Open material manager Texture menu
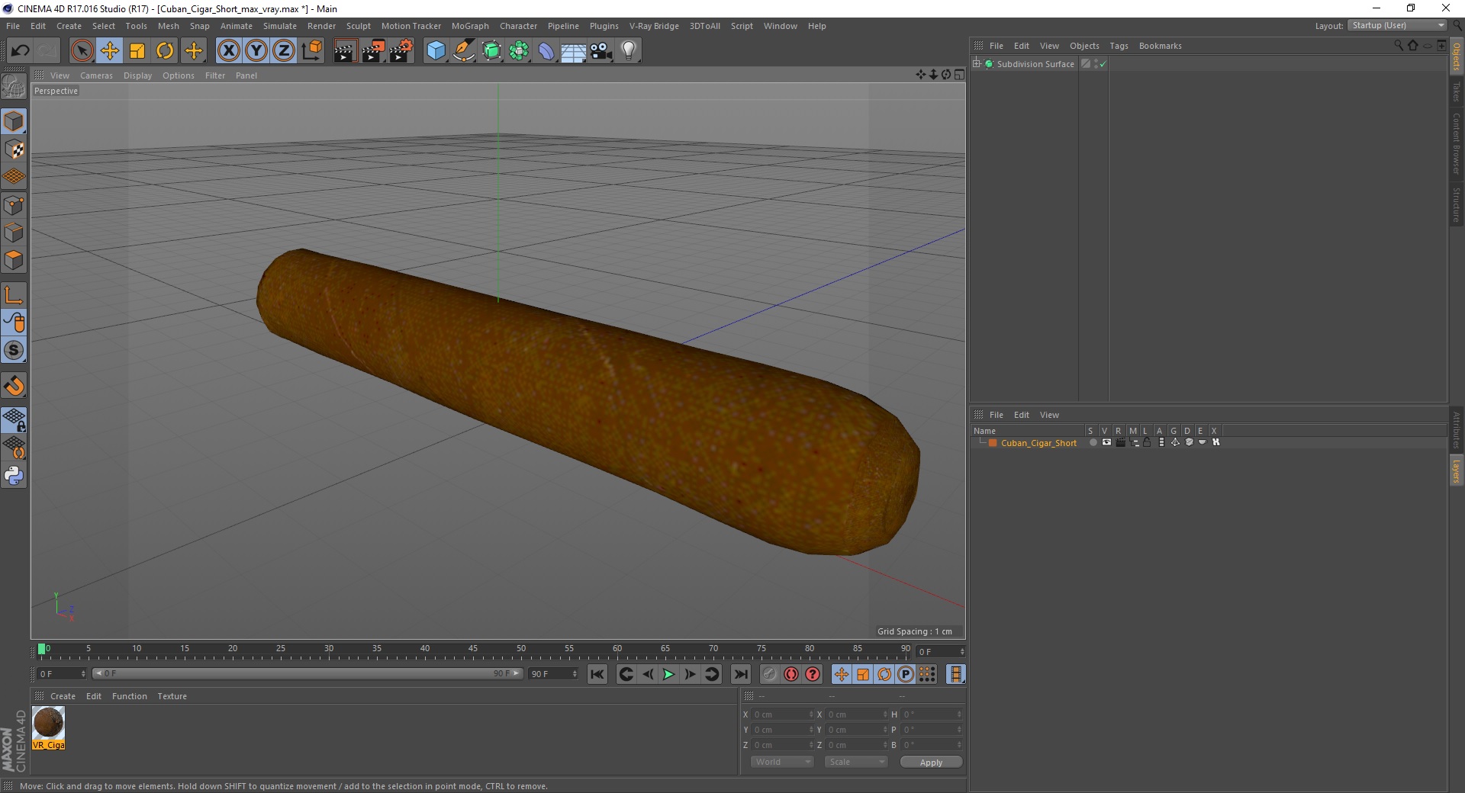This screenshot has width=1465, height=793. click(x=172, y=696)
